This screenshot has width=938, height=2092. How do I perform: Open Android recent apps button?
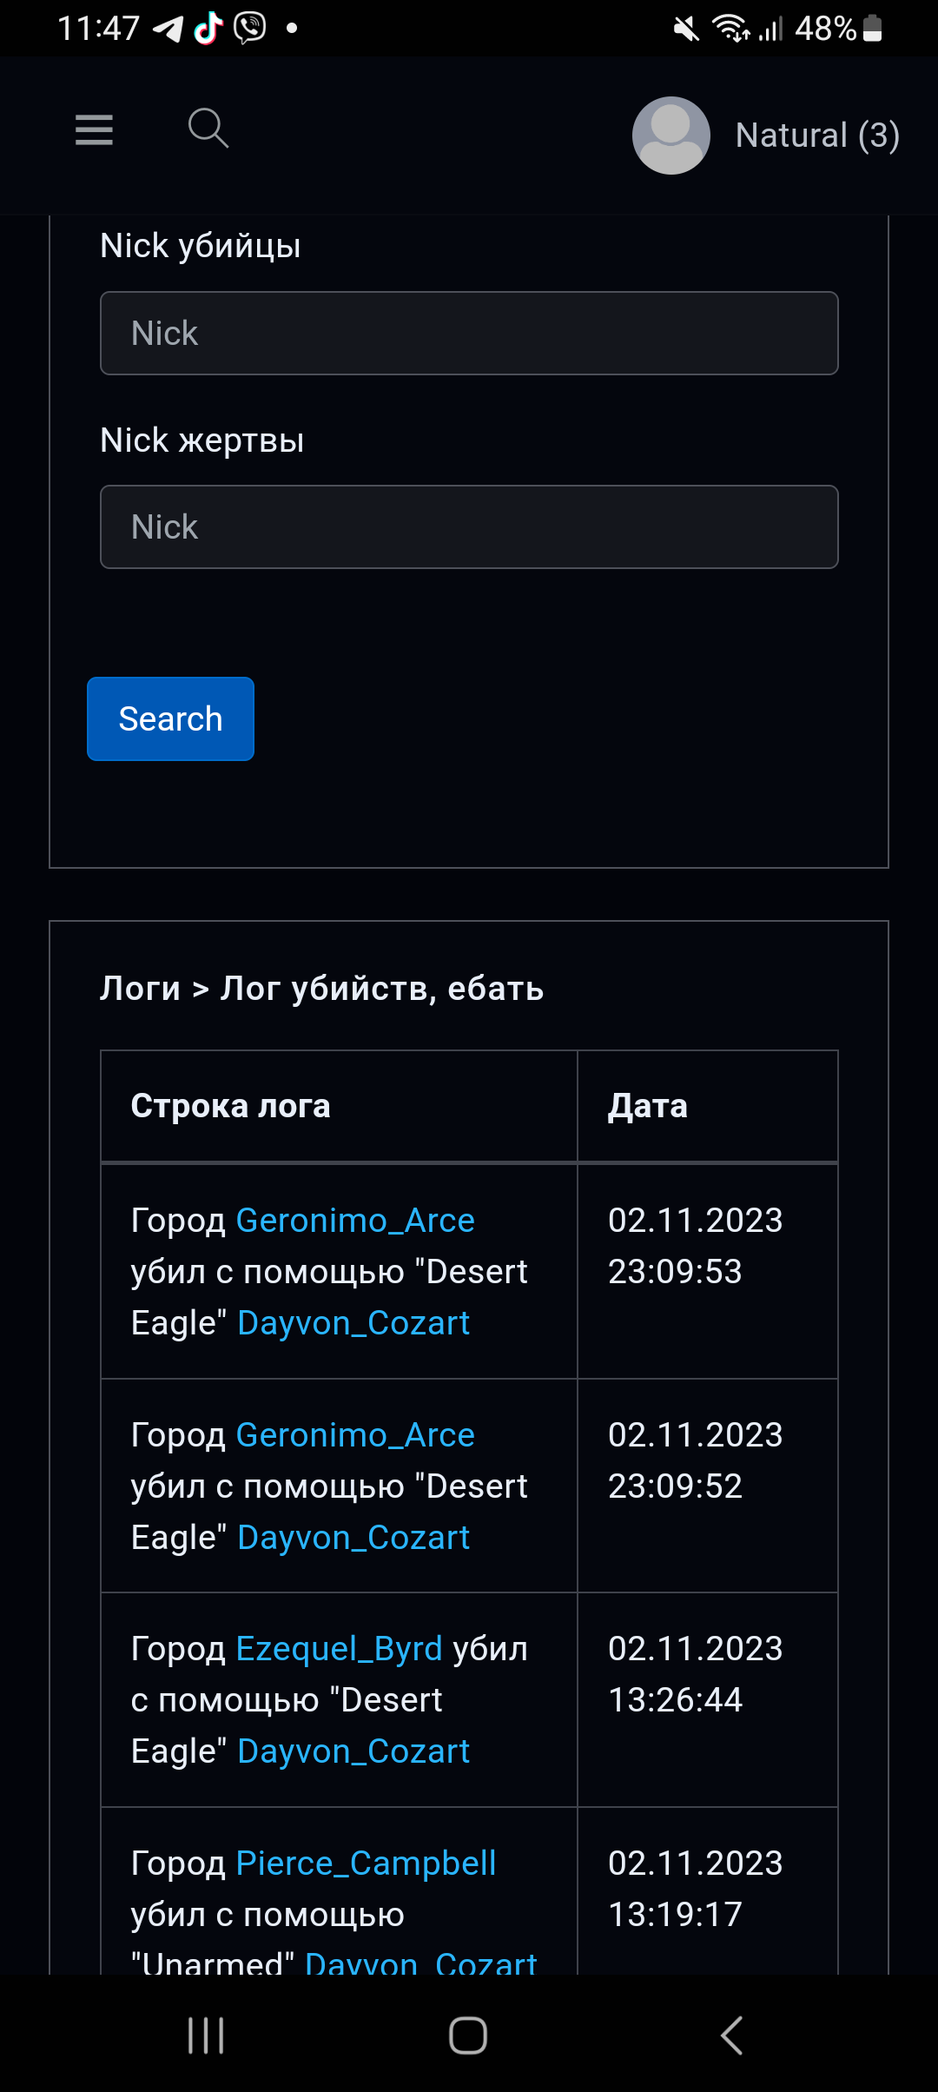(206, 2035)
